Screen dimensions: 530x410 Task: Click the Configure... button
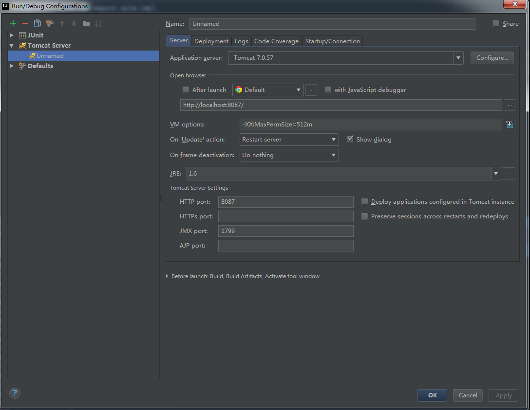click(492, 58)
